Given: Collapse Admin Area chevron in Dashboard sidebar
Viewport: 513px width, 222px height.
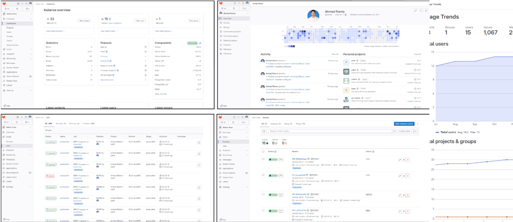Looking at the screenshot, I should click(x=31, y=13).
